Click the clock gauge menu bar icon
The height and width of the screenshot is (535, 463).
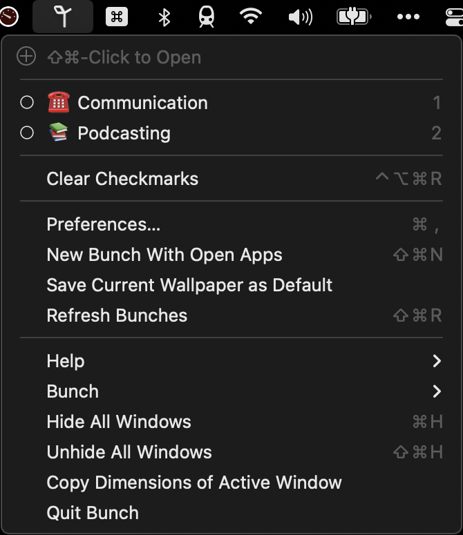(x=9, y=17)
